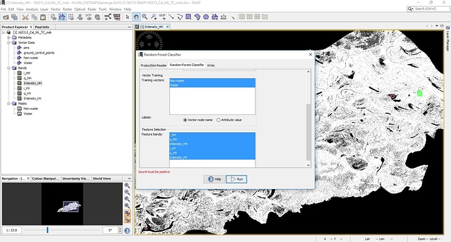Expand the Metadata tree node
The image size is (451, 242).
8,37
